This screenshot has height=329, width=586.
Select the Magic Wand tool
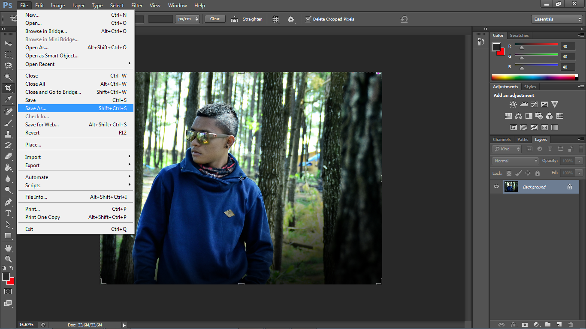pyautogui.click(x=8, y=77)
